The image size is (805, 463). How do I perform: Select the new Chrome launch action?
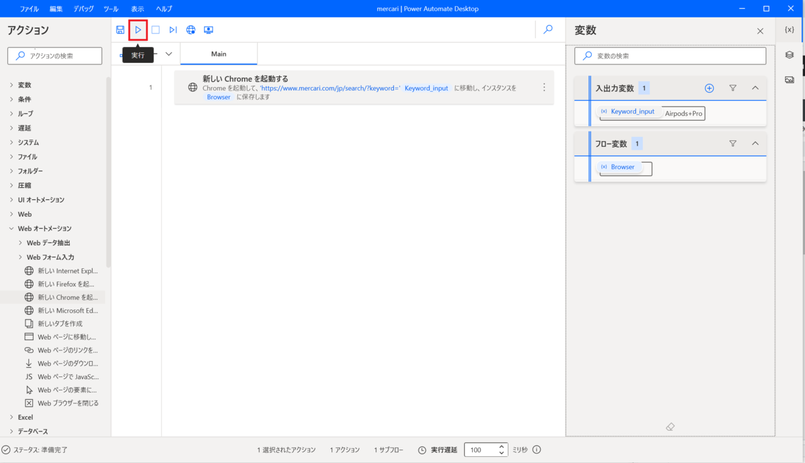(x=60, y=297)
